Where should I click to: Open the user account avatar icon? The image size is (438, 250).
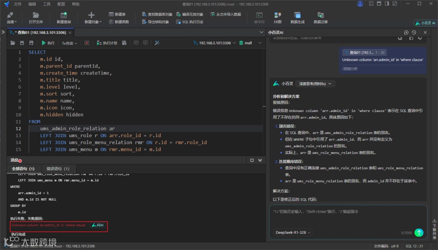point(360,4)
